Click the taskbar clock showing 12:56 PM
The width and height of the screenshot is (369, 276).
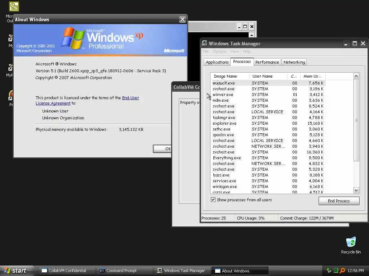point(355,271)
